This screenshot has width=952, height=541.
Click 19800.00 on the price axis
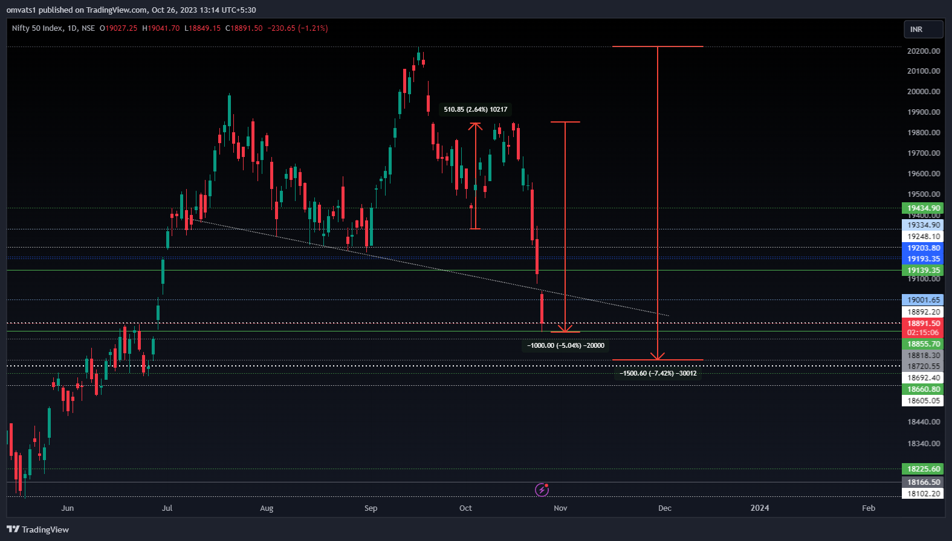924,133
